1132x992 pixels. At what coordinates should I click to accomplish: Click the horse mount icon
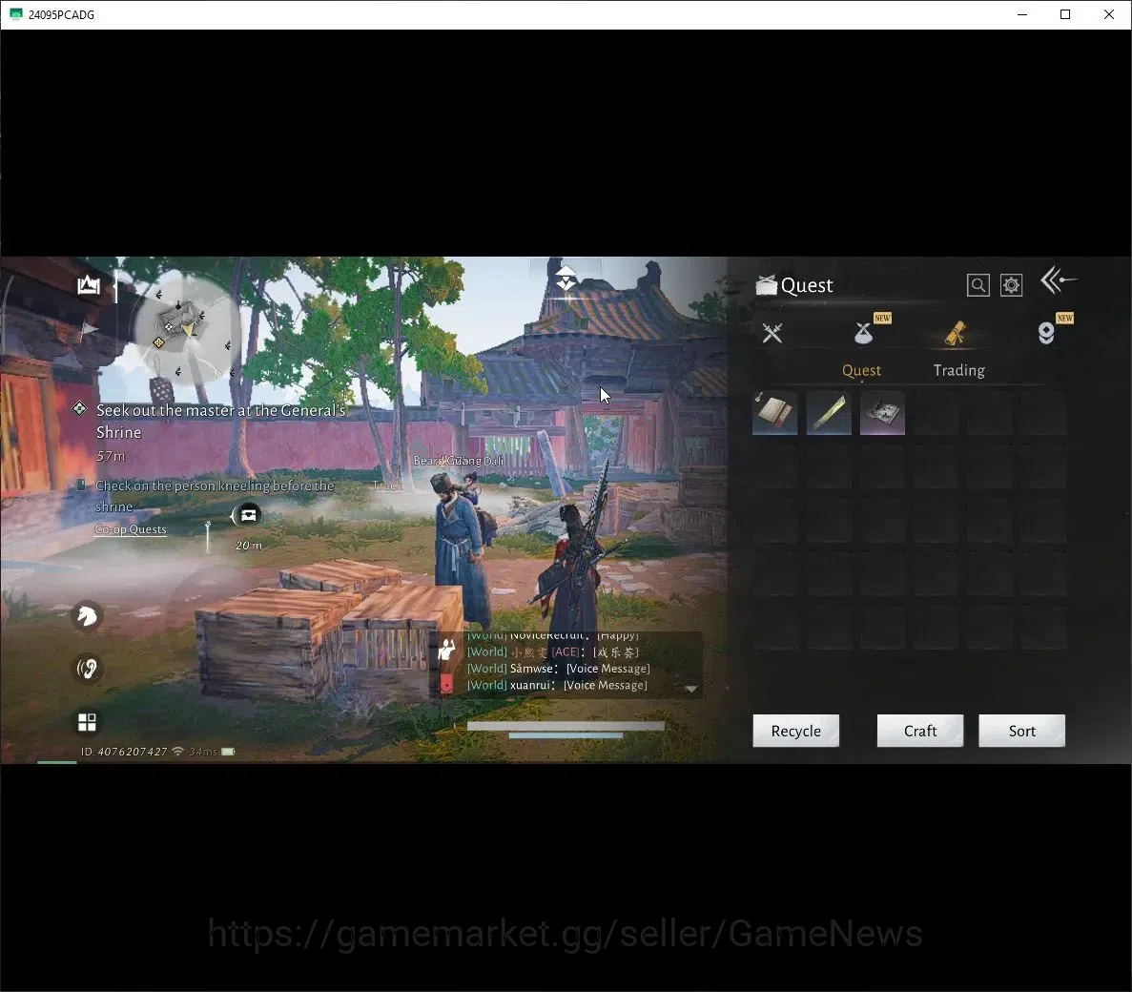click(88, 616)
